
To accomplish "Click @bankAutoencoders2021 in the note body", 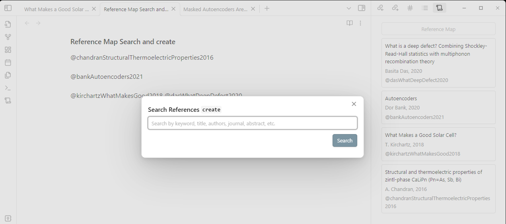I will (x=107, y=77).
